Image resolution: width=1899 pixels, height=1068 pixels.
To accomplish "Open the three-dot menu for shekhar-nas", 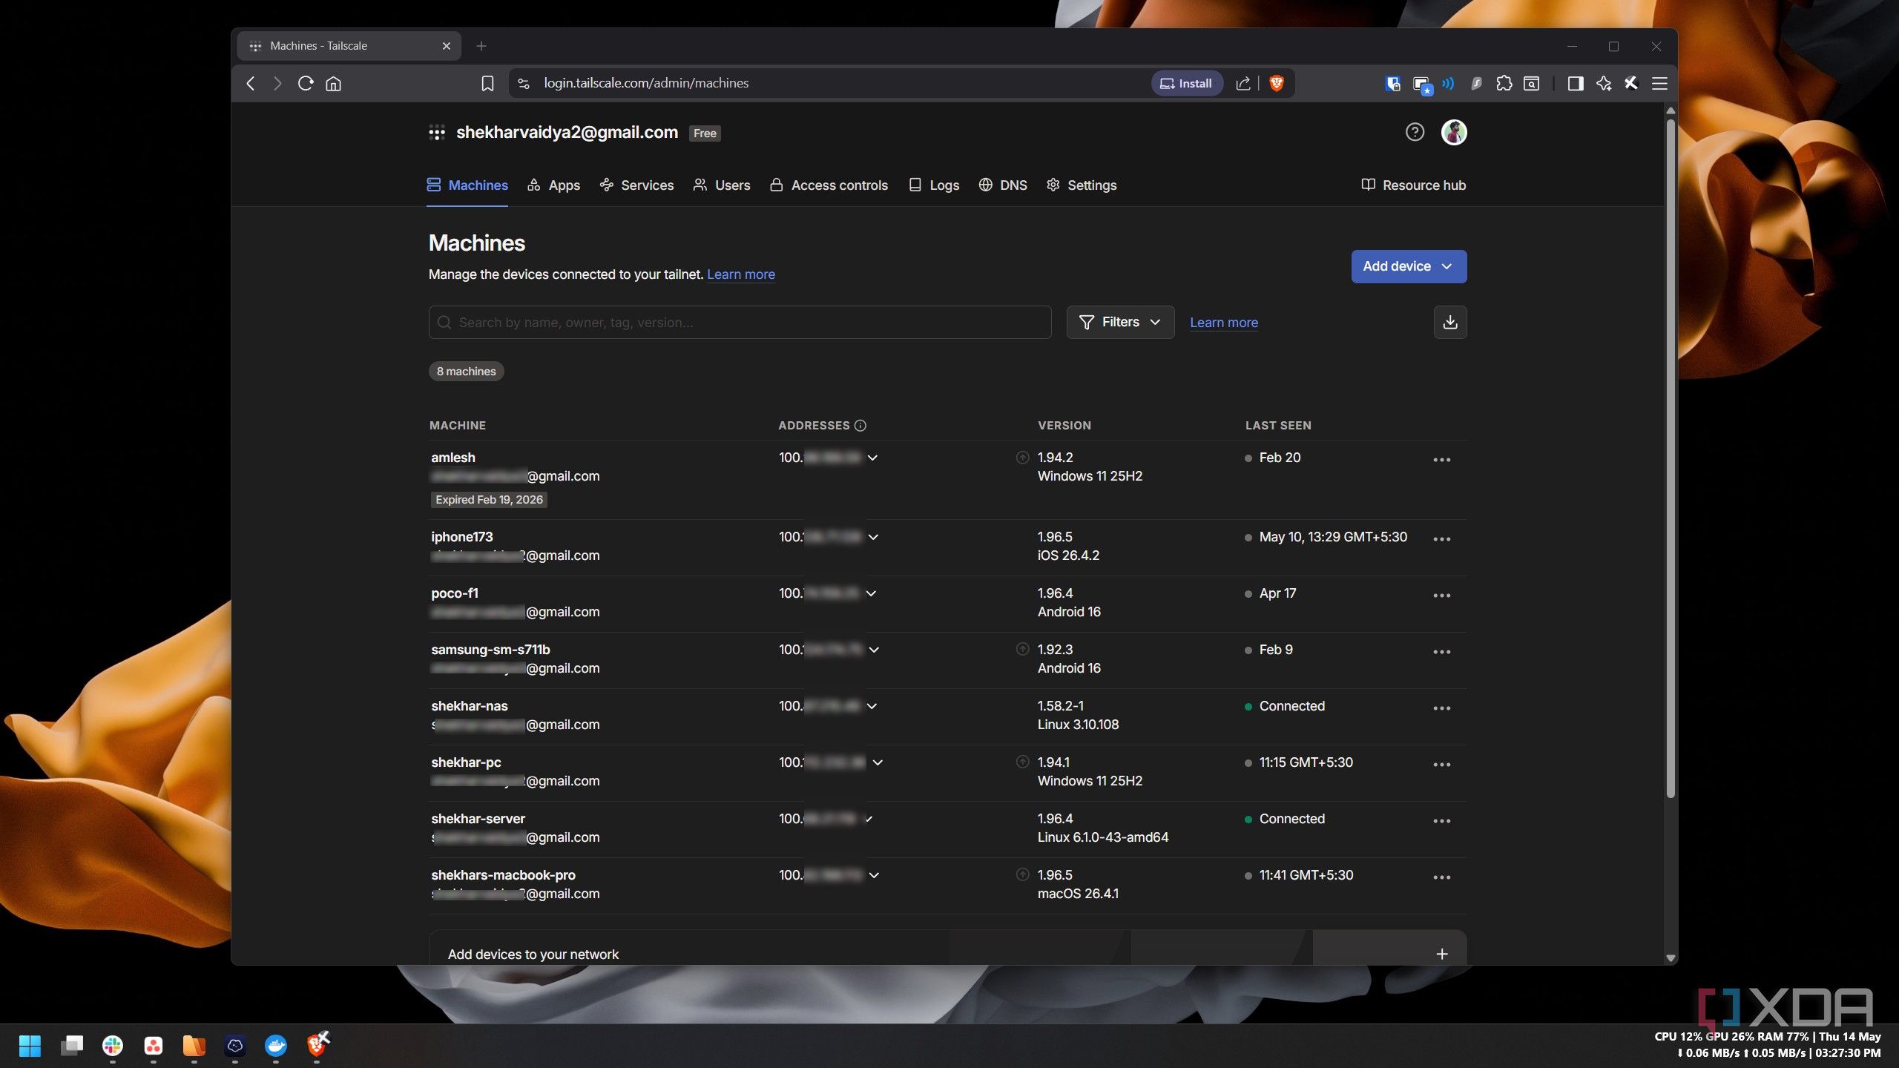I will coord(1441,708).
